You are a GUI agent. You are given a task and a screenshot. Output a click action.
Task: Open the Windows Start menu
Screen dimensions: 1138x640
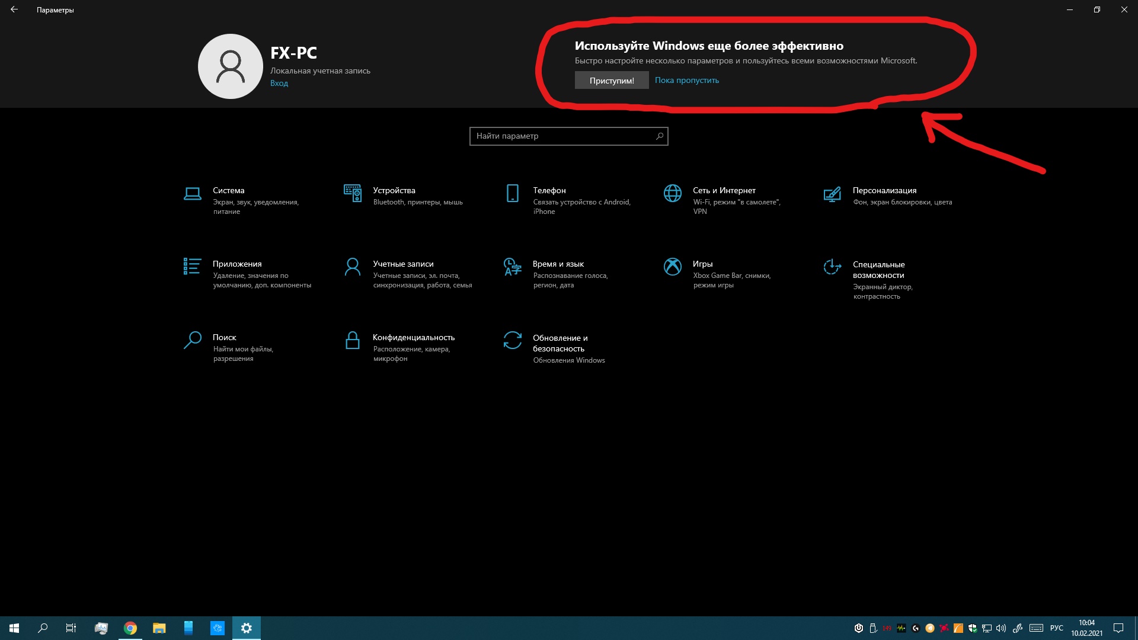click(14, 628)
